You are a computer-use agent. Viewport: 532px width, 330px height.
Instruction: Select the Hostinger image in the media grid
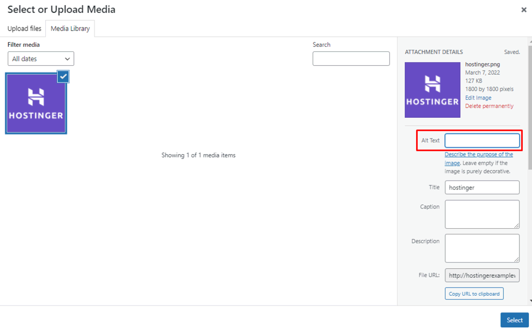coord(36,103)
